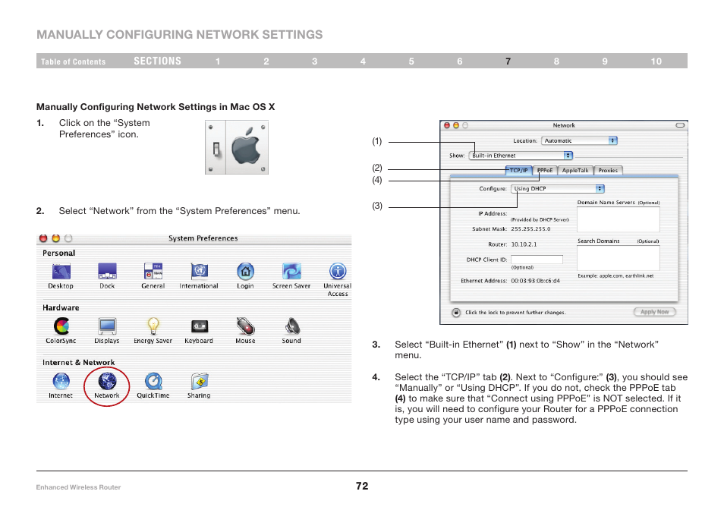Click the Search Domains text box

[x=619, y=257]
